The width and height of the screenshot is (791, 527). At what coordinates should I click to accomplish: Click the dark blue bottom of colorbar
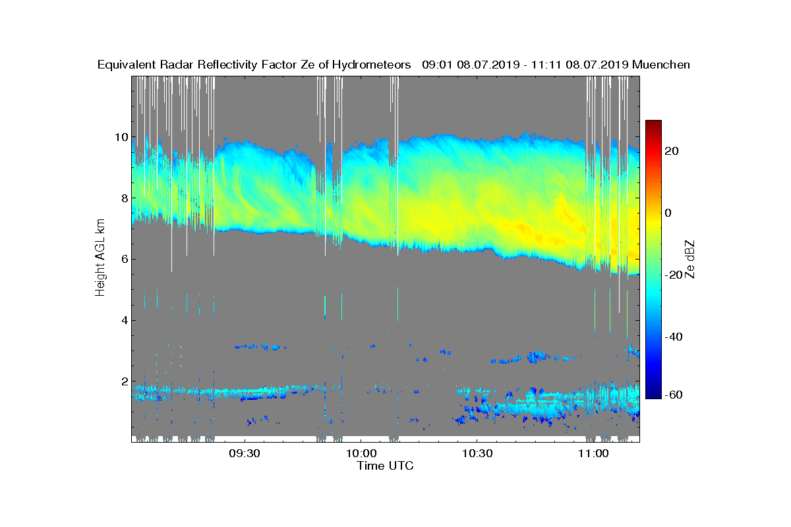tap(653, 394)
